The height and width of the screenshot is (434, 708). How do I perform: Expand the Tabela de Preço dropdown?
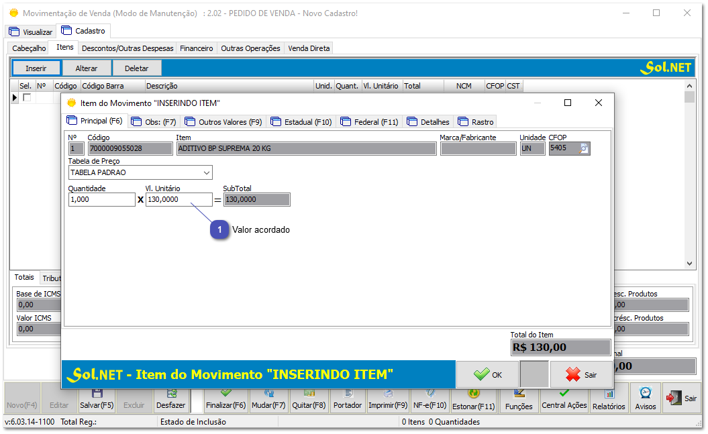206,173
